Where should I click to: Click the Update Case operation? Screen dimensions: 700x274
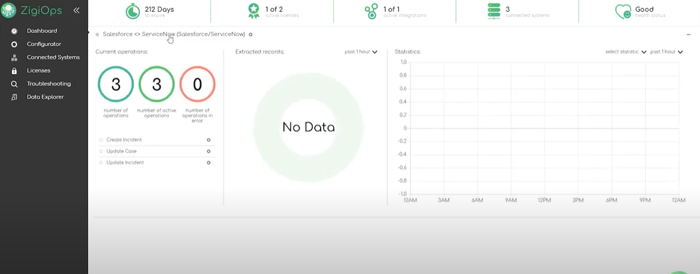pos(122,151)
